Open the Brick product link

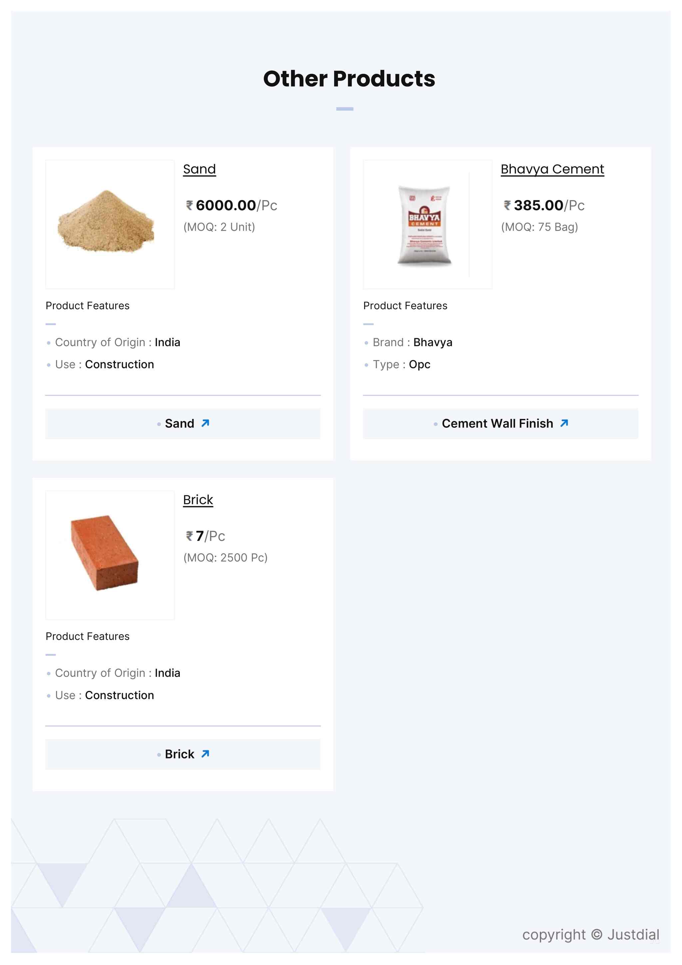tap(198, 500)
